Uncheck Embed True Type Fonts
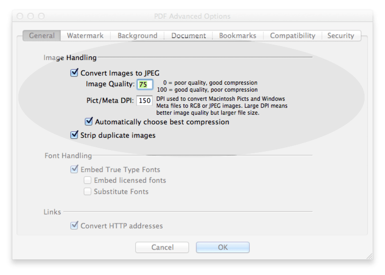385x275 pixels. pyautogui.click(x=74, y=169)
